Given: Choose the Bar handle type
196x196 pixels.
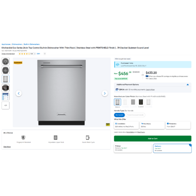Looking at the screenshot, I should pyautogui.click(x=119, y=115).
